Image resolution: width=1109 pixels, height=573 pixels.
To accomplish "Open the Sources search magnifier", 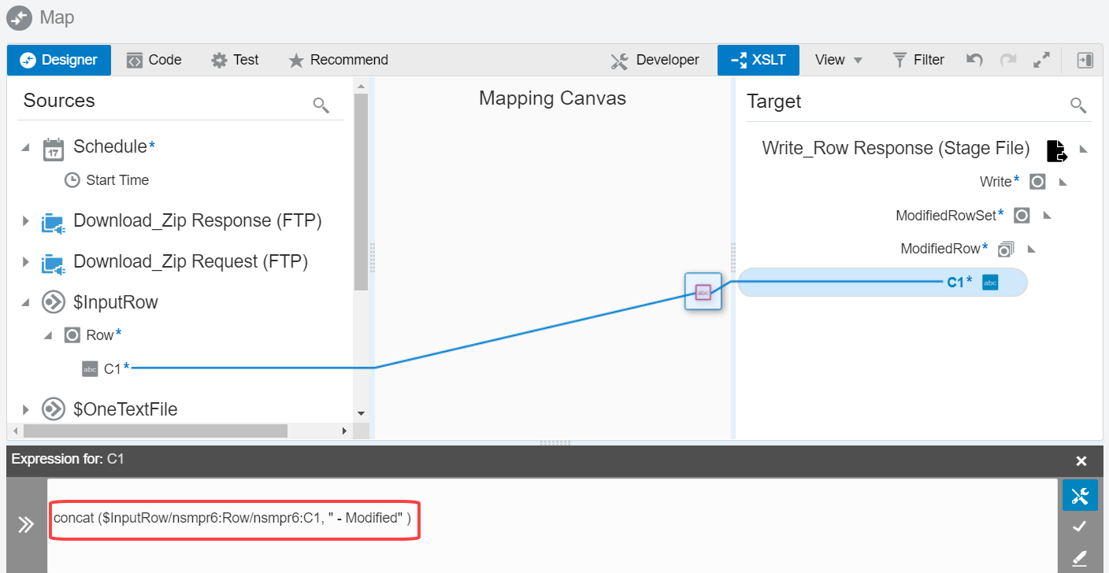I will coord(321,105).
